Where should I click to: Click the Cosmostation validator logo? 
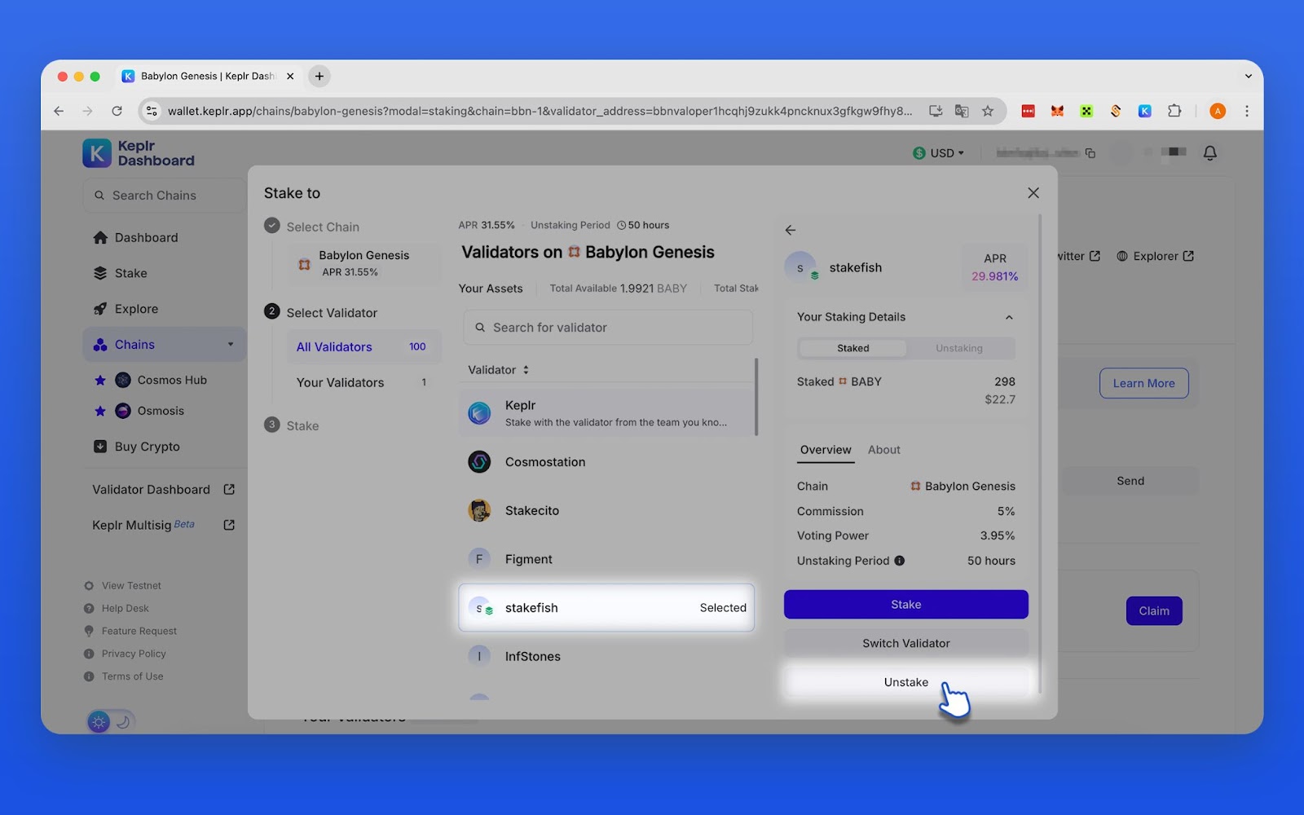click(x=479, y=462)
